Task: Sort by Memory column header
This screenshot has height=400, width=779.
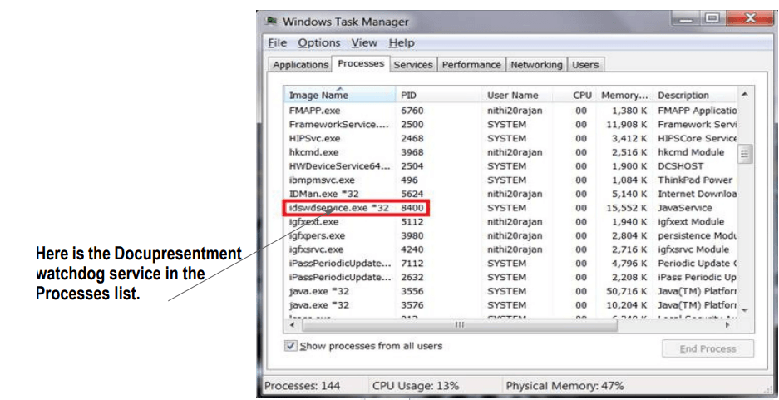Action: coord(625,95)
